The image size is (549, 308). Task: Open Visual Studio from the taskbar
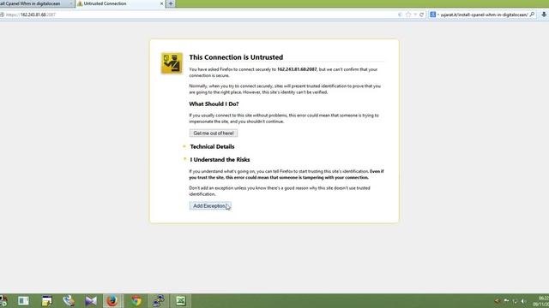[91, 300]
